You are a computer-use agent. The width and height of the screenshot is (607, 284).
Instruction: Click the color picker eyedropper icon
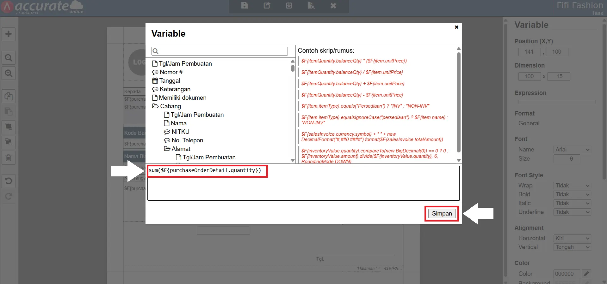click(586, 274)
